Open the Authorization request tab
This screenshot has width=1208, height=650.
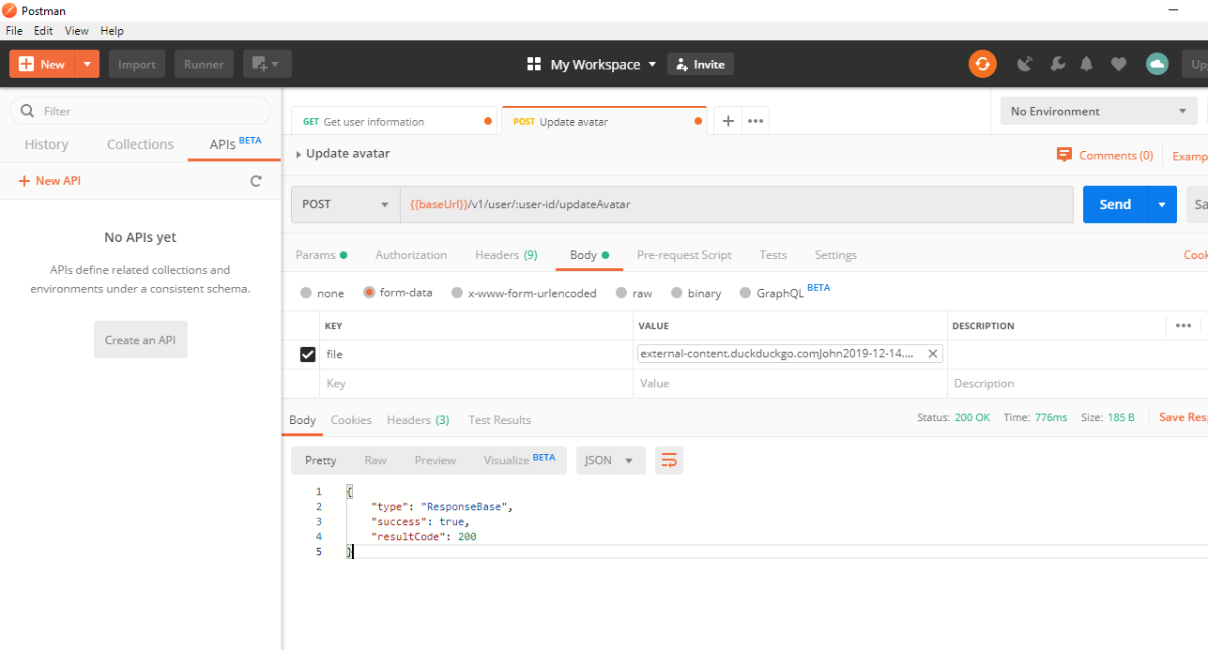click(x=411, y=255)
